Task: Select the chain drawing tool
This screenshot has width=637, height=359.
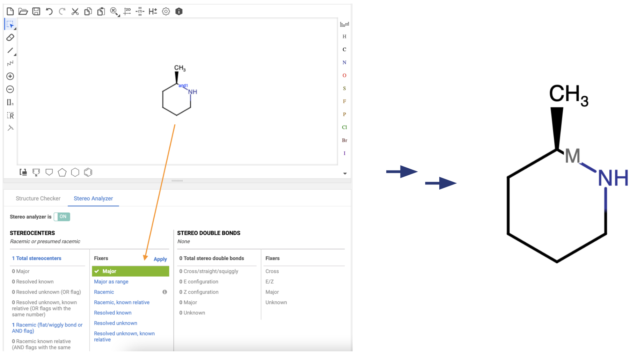Action: (x=10, y=64)
